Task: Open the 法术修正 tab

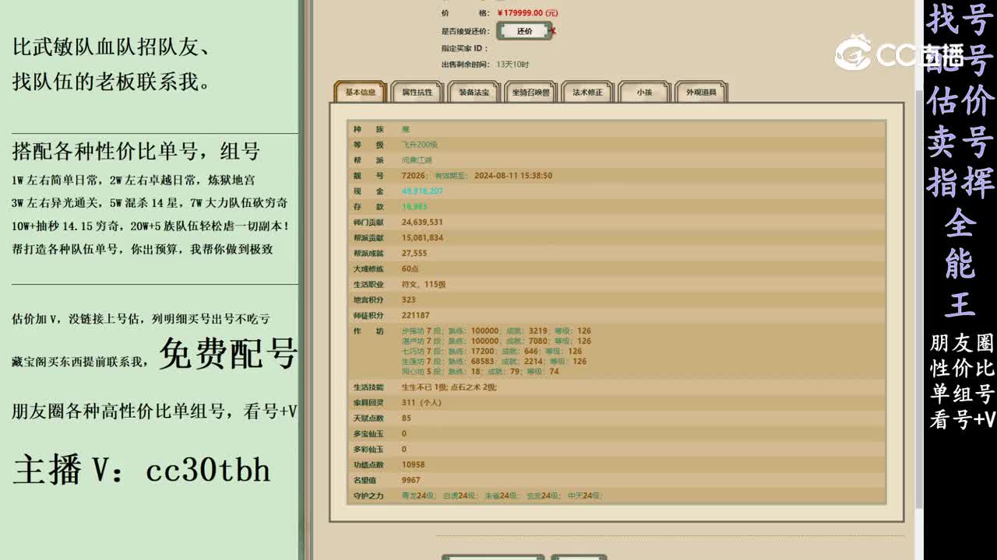Action: tap(587, 92)
